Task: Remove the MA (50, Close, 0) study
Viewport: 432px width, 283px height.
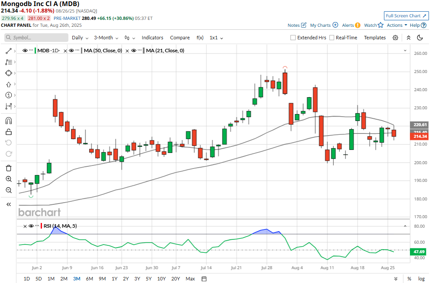Action: tap(65, 51)
